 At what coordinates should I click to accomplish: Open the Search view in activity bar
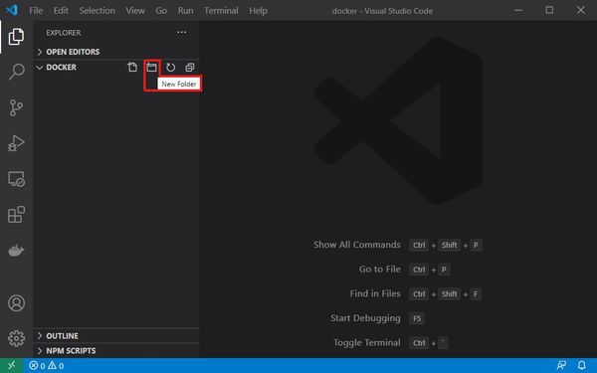(x=16, y=72)
